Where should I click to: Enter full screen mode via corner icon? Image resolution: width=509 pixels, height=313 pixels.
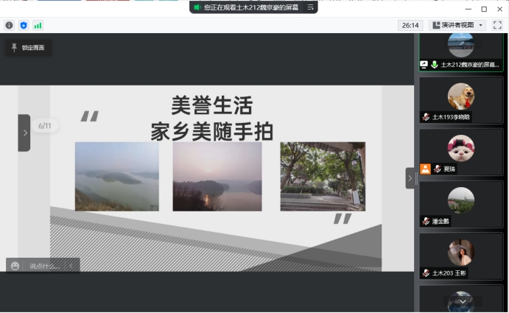click(497, 25)
